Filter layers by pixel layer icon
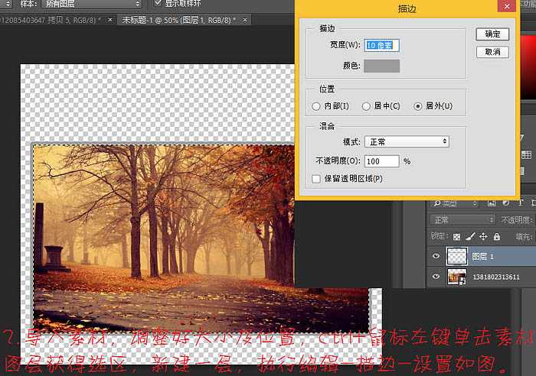 click(492, 203)
